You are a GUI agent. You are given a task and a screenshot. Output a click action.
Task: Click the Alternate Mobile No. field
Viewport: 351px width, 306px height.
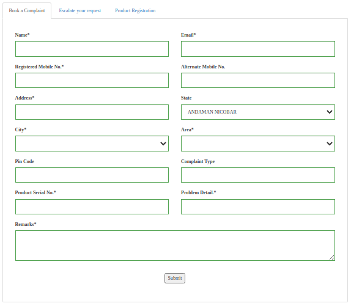click(258, 80)
